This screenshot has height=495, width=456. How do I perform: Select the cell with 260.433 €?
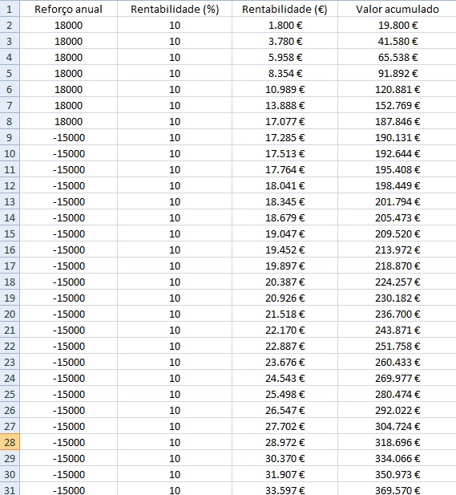(x=397, y=362)
